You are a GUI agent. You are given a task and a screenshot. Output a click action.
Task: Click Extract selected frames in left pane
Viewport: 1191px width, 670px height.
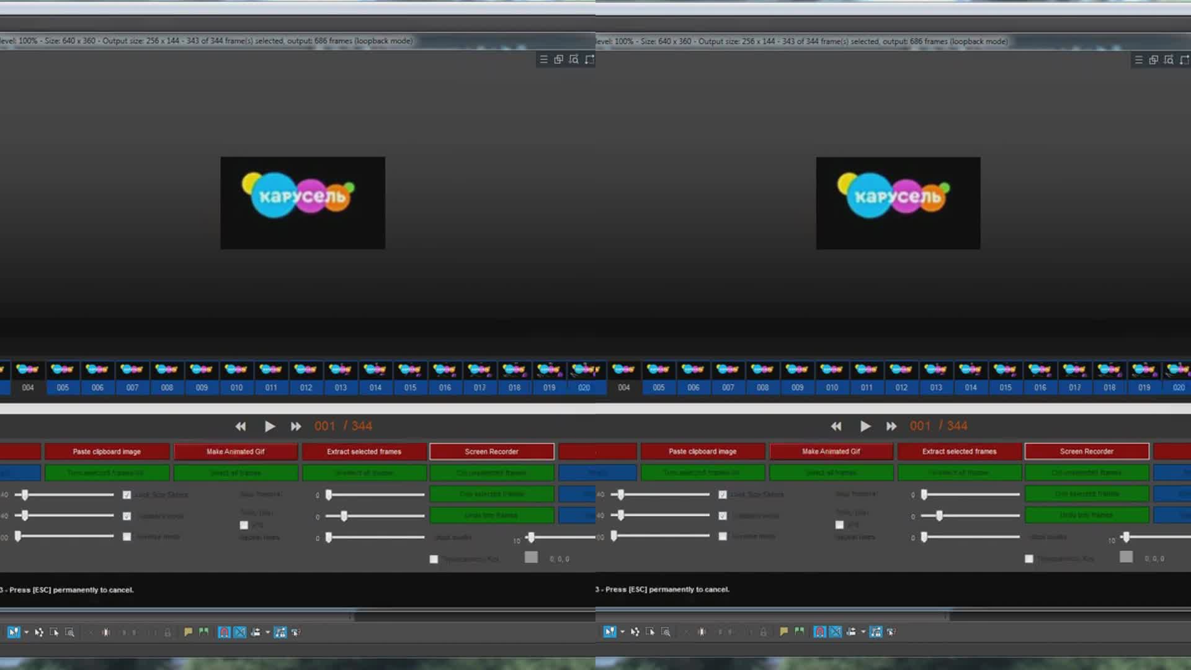(364, 452)
